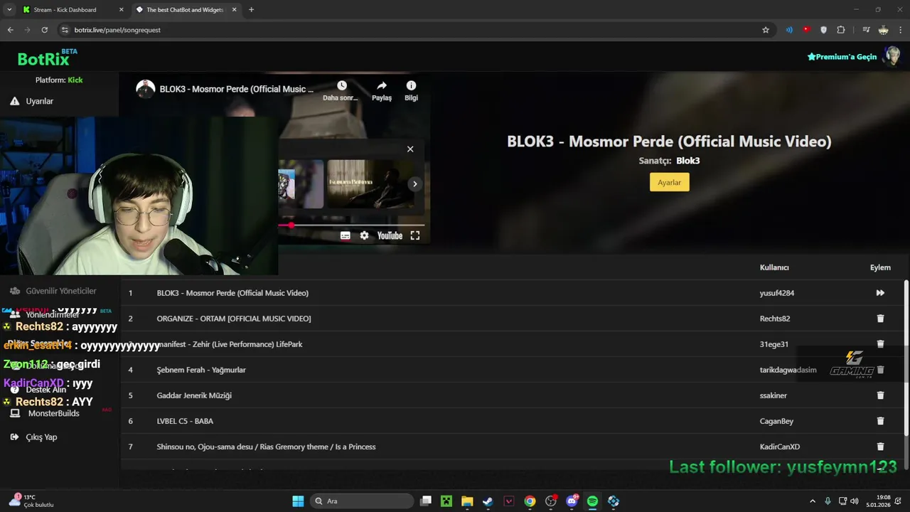Go back in browser history
The width and height of the screenshot is (910, 512).
pyautogui.click(x=11, y=30)
